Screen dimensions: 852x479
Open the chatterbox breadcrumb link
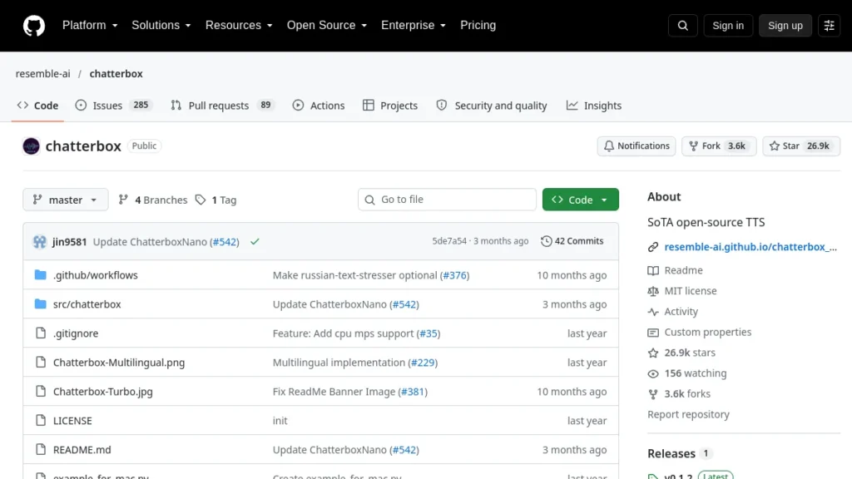point(116,74)
